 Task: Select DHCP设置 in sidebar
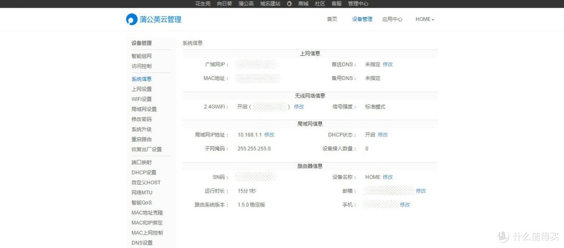coord(144,172)
